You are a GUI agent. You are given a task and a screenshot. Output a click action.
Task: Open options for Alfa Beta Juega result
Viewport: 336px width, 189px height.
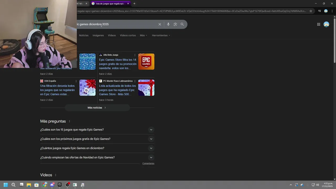(135, 55)
